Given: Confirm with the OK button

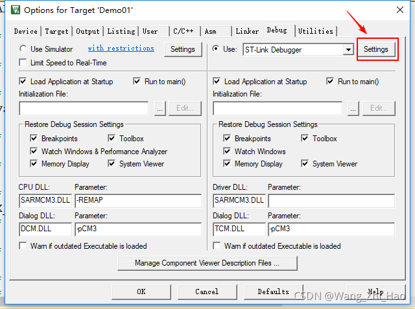Looking at the screenshot, I should point(141,292).
